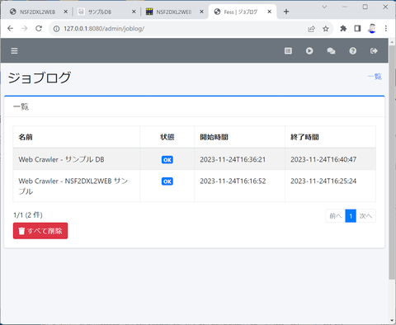This screenshot has height=325, width=396.
Task: Click OK badge in NSF2DXL2WEB row
Action: pos(167,181)
